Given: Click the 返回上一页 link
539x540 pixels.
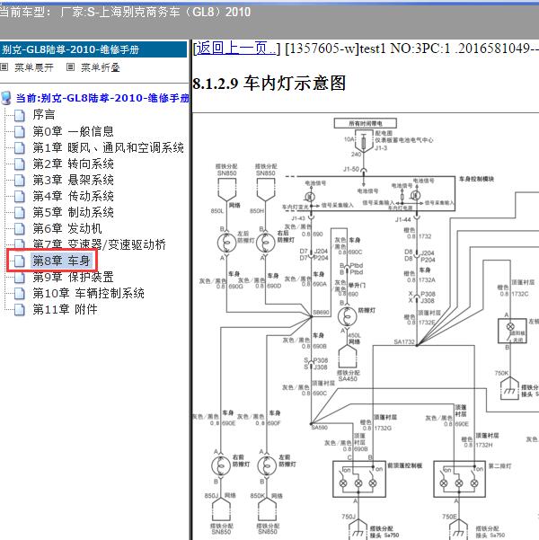Looking at the screenshot, I should [x=236, y=49].
